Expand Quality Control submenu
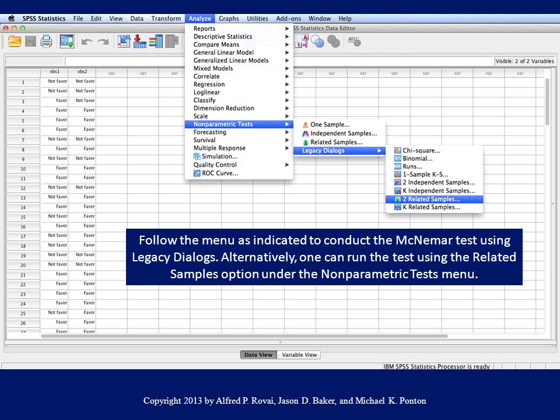This screenshot has height=420, width=560. 239,164
